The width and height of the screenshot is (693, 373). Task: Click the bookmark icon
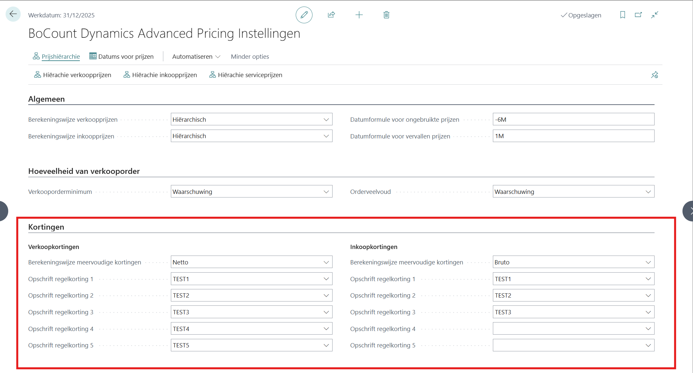click(622, 15)
